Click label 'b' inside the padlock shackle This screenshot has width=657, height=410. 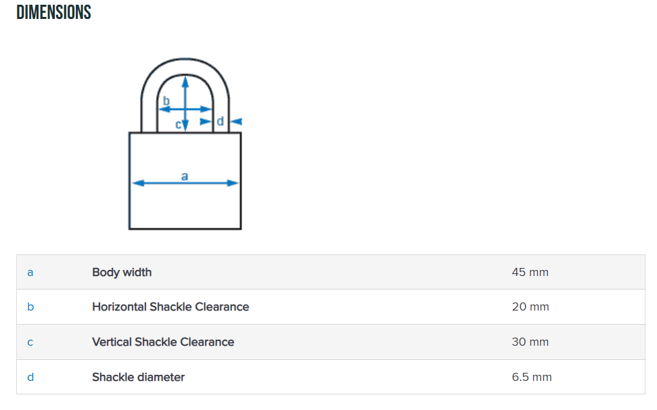click(166, 101)
